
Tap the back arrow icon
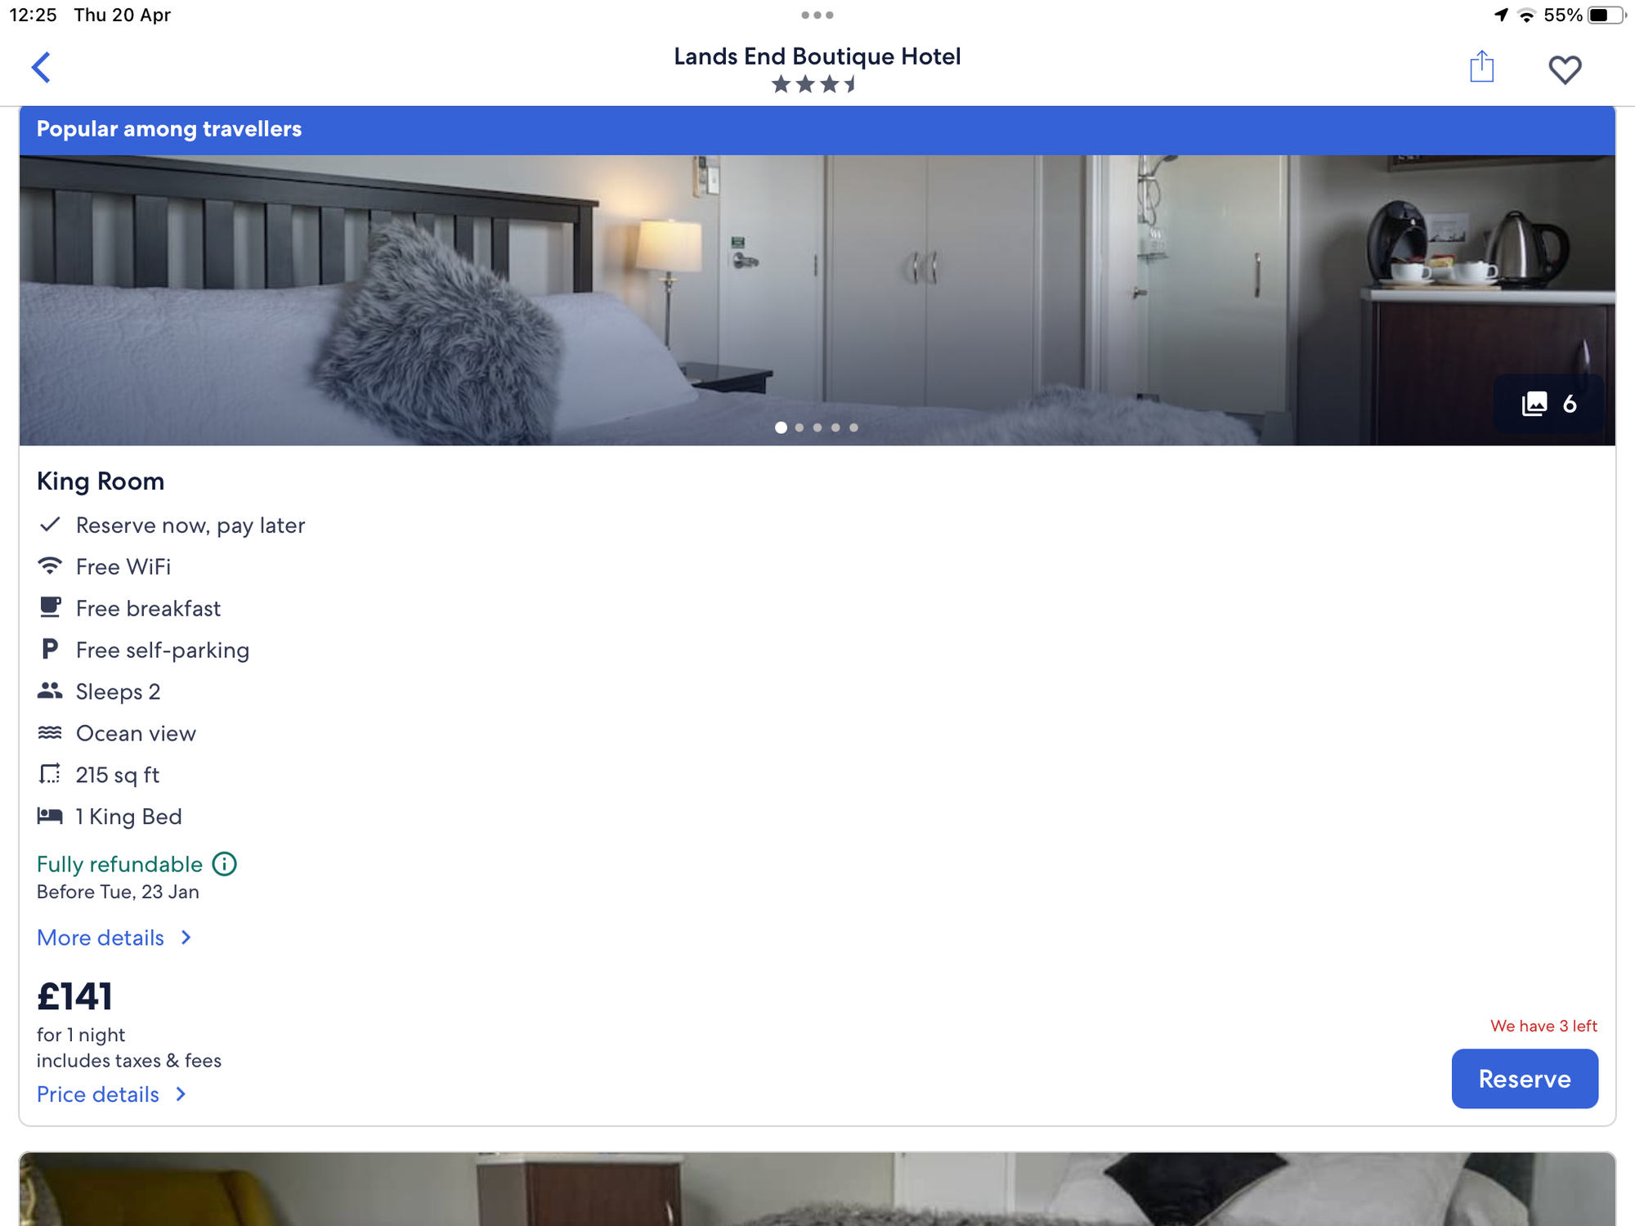pos(42,68)
